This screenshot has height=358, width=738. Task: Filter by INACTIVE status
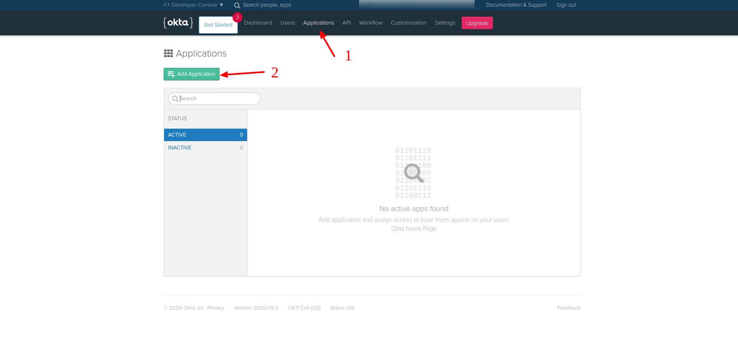205,148
